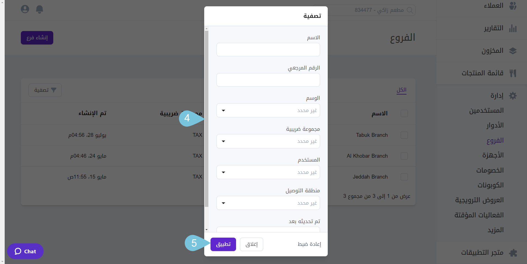Click the search magnifier icon
The width and height of the screenshot is (527, 264).
(x=410, y=10)
